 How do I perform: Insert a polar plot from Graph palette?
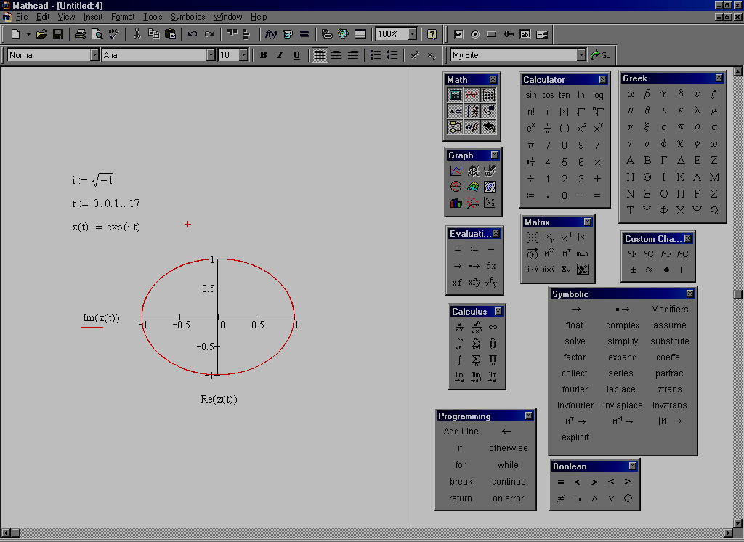click(x=456, y=187)
